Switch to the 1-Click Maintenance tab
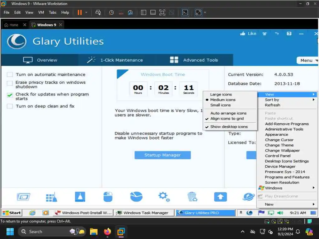The width and height of the screenshot is (319, 239). coord(115,60)
